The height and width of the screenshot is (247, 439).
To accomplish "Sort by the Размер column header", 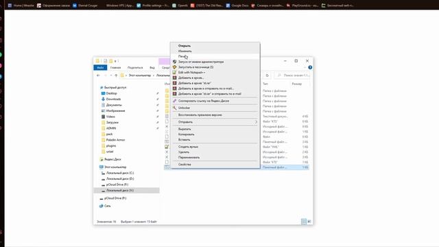I will tap(297, 84).
